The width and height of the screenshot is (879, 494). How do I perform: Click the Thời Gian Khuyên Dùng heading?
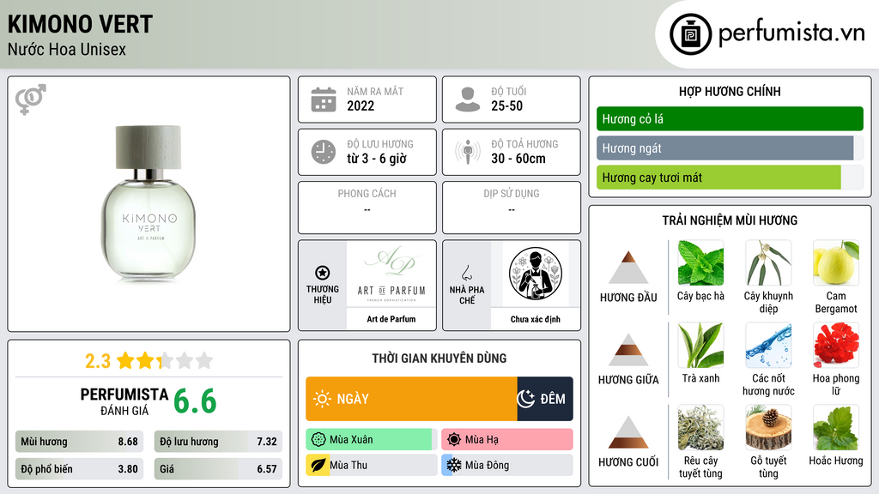(439, 358)
